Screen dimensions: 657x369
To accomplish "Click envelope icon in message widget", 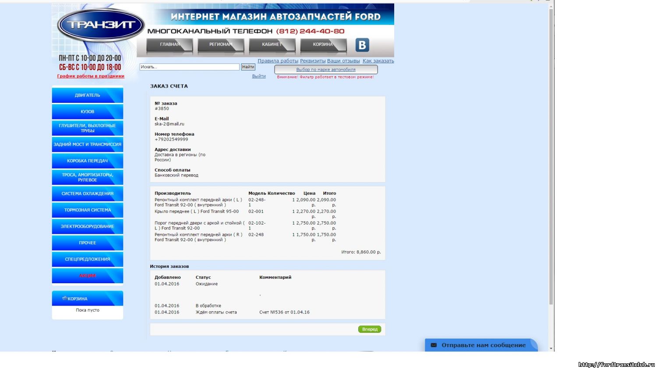I will click(x=434, y=345).
